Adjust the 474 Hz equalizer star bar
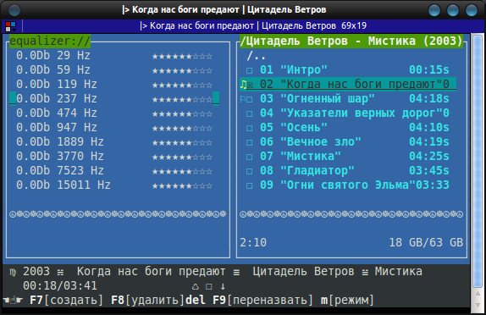This screenshot has height=315, width=486. pyautogui.click(x=182, y=114)
